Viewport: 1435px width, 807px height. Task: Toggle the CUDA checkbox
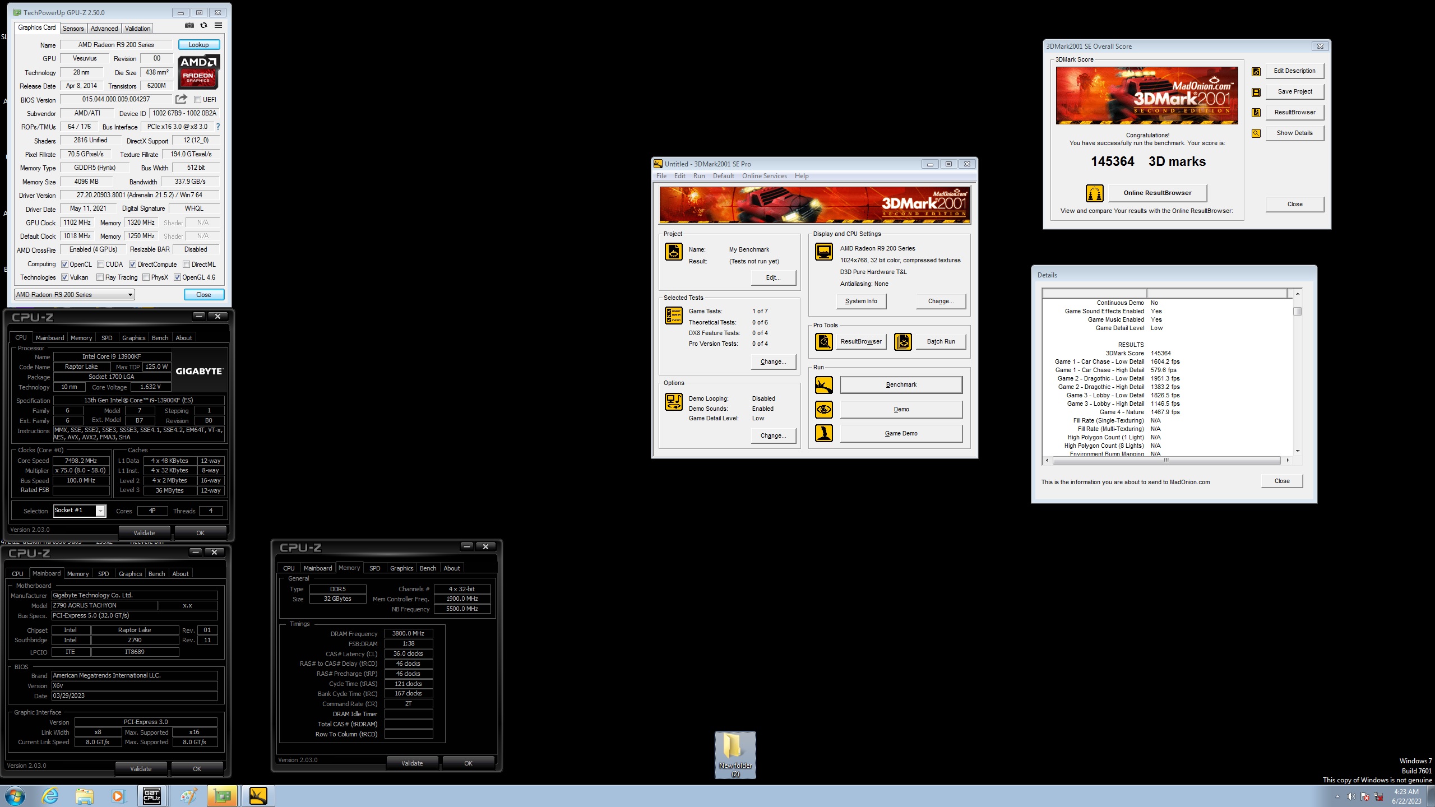(100, 265)
